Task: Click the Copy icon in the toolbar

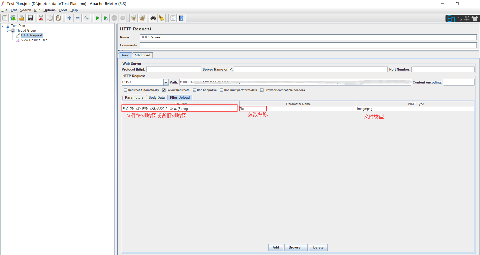Action: pyautogui.click(x=50, y=18)
